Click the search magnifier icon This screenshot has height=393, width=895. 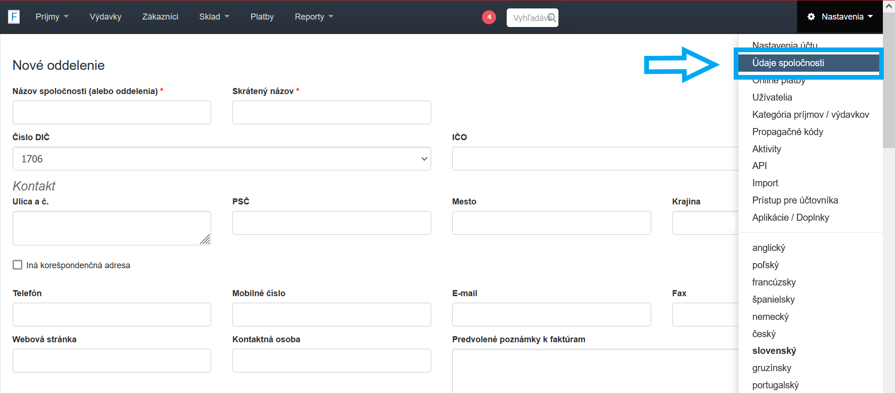point(551,18)
